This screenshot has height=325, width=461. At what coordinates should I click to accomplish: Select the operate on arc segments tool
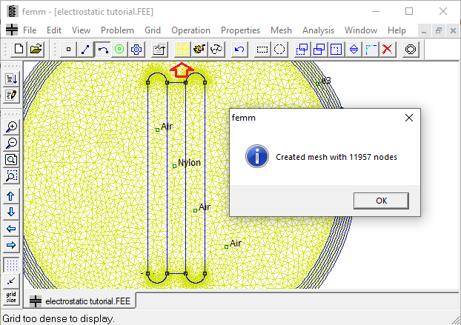[x=102, y=49]
